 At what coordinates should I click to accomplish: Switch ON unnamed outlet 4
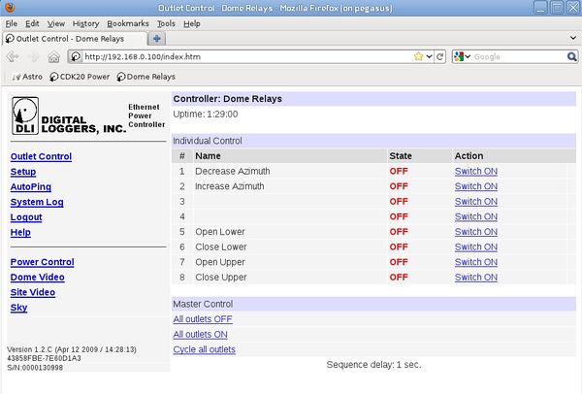[476, 216]
